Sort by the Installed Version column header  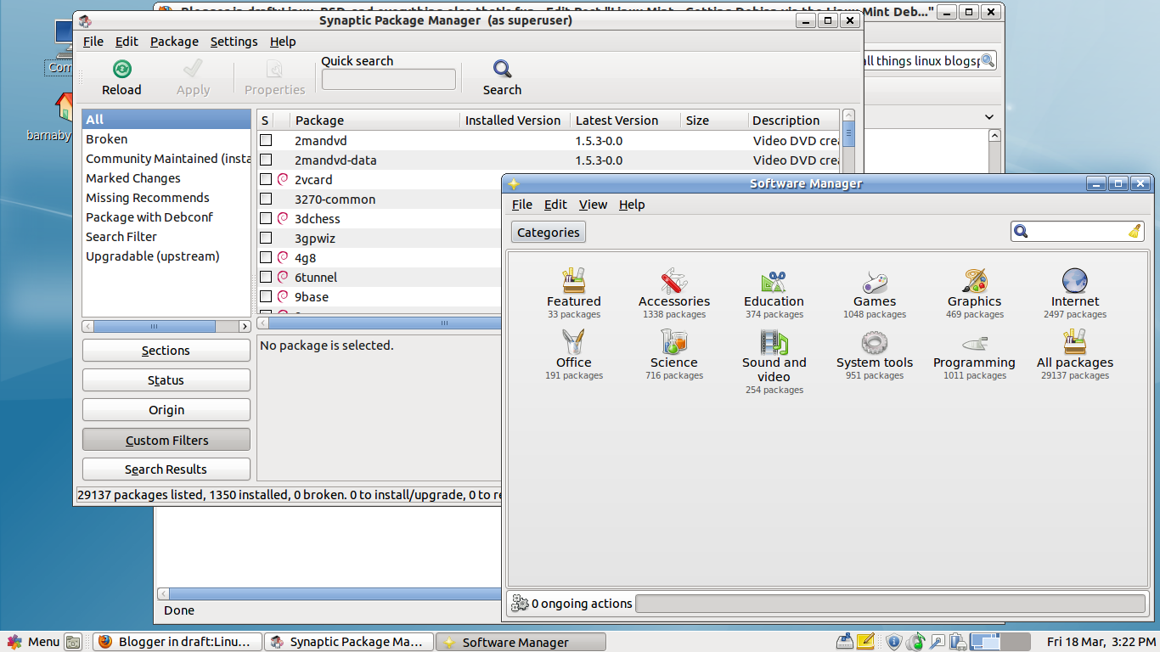click(515, 120)
